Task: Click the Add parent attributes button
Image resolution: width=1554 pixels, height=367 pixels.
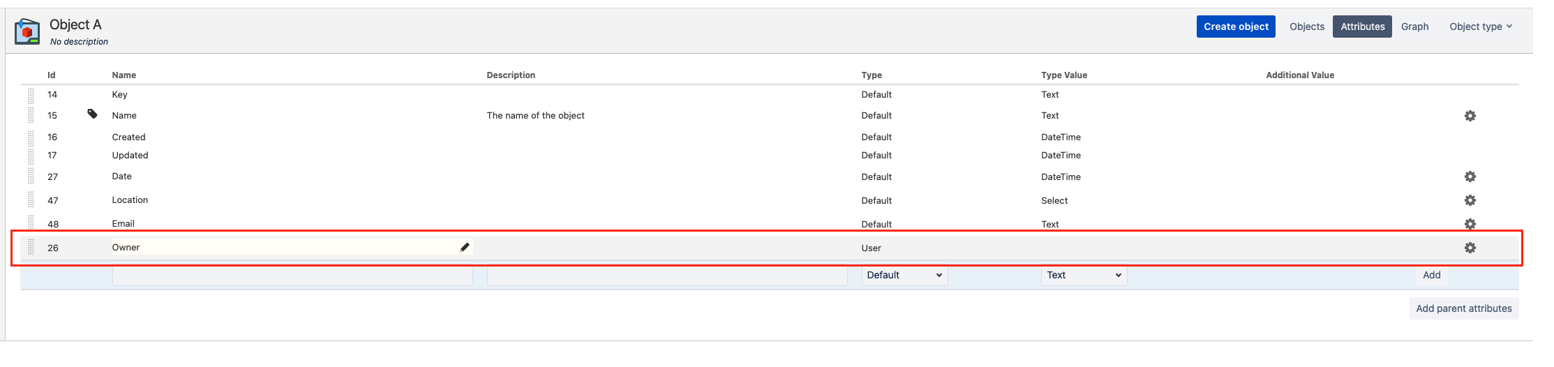Action: (x=1464, y=308)
